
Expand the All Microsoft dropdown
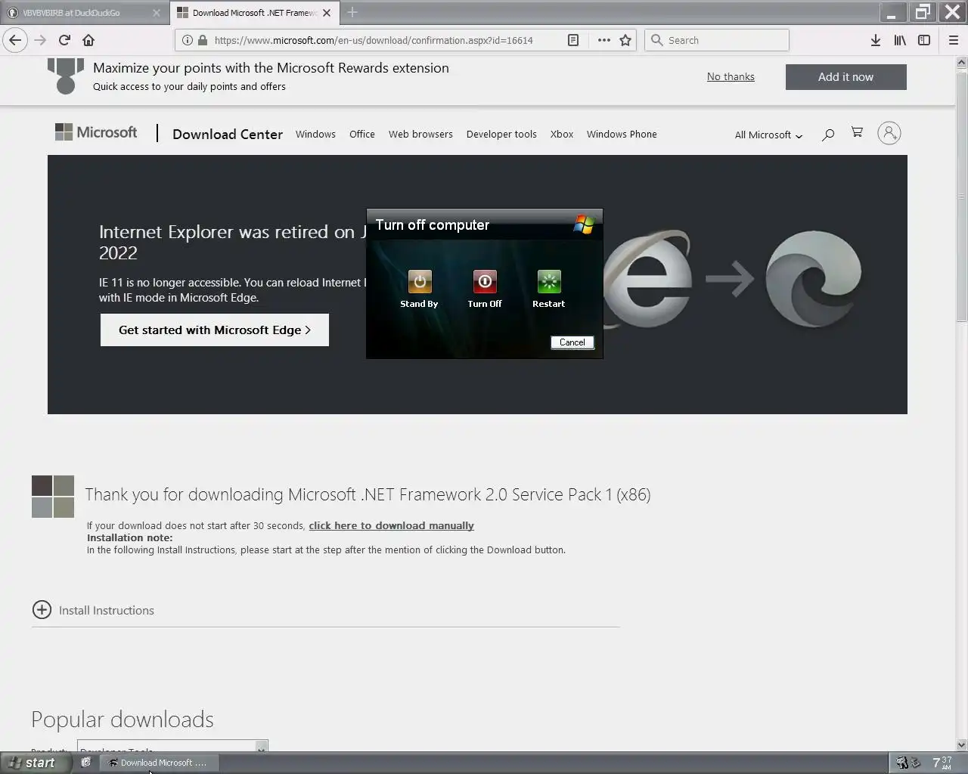[x=768, y=135]
